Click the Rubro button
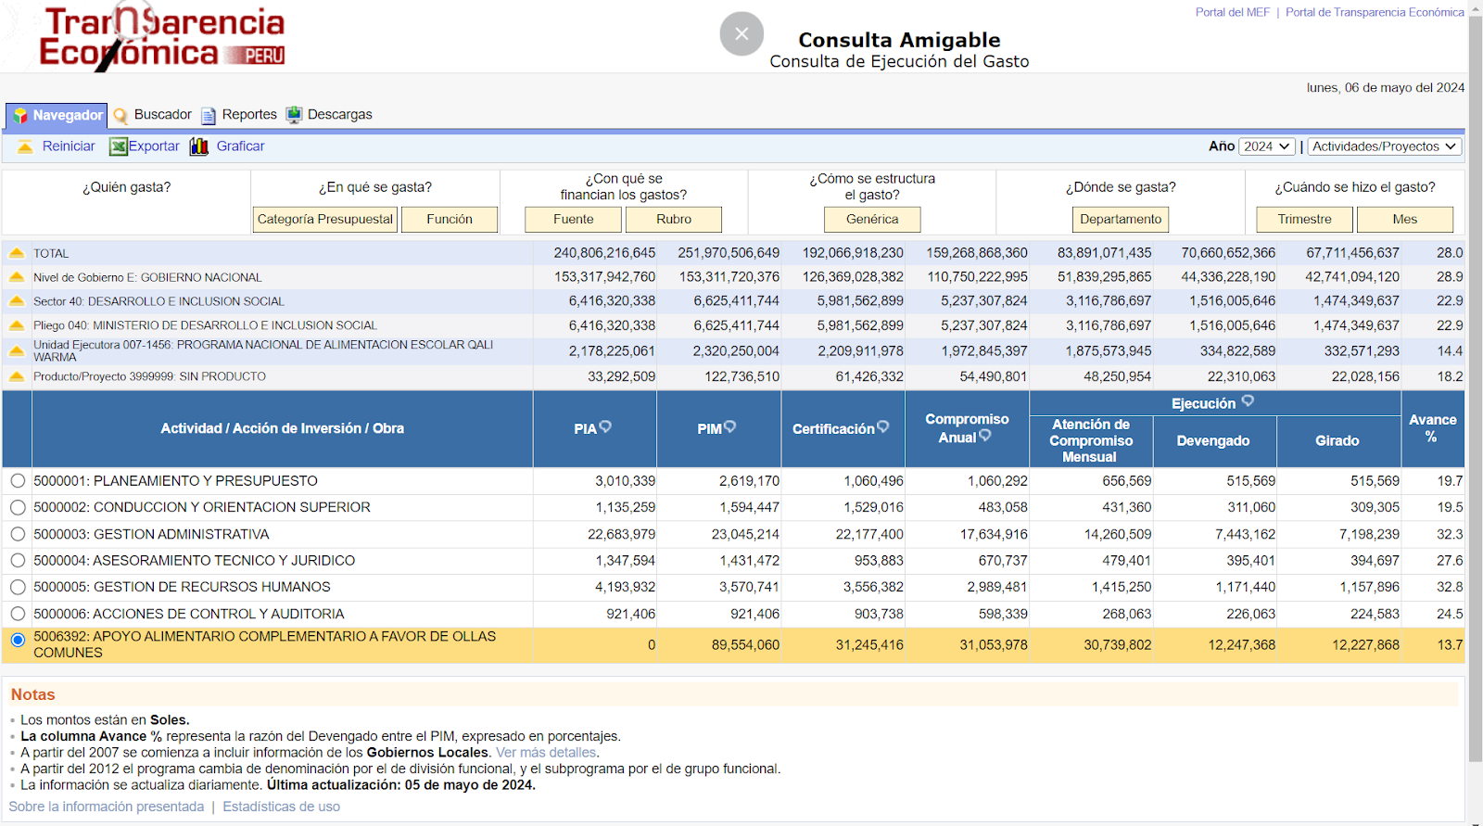Image resolution: width=1483 pixels, height=826 pixels. tap(674, 220)
